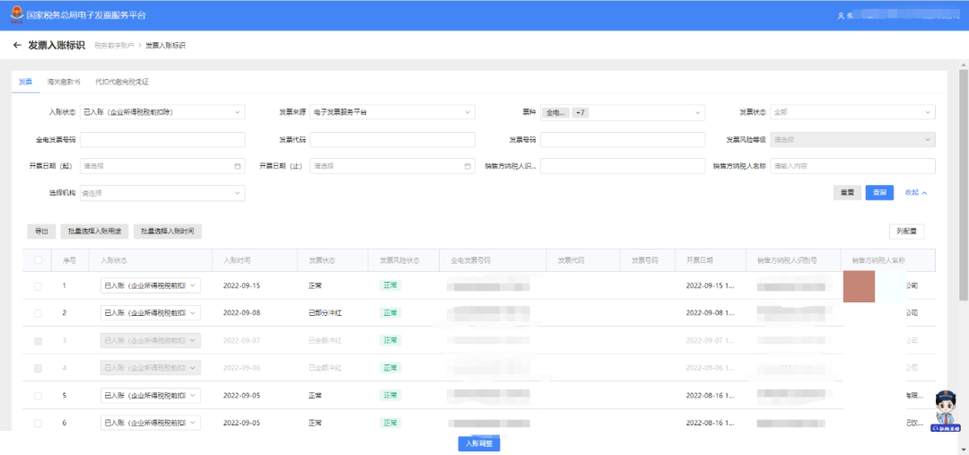Click the 导出 export button
Viewport: 969px width, 455px height.
pos(41,232)
